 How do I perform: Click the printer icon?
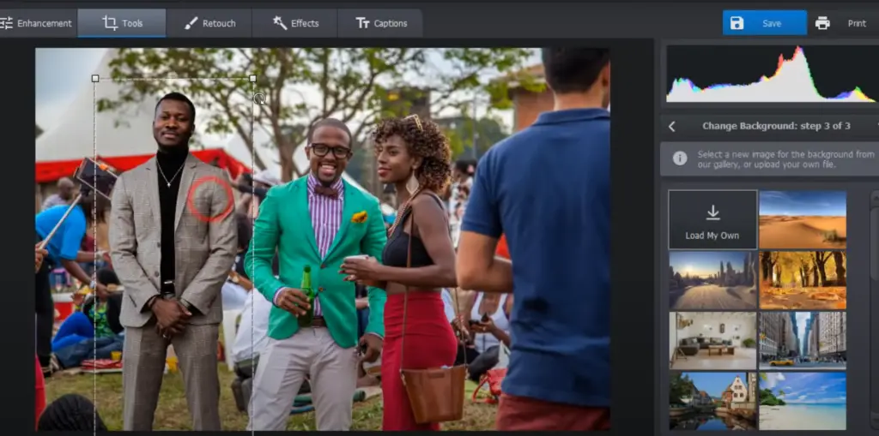click(822, 23)
